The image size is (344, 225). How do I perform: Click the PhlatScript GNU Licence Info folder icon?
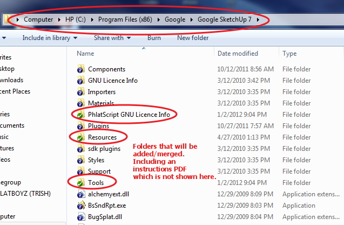coord(80,115)
